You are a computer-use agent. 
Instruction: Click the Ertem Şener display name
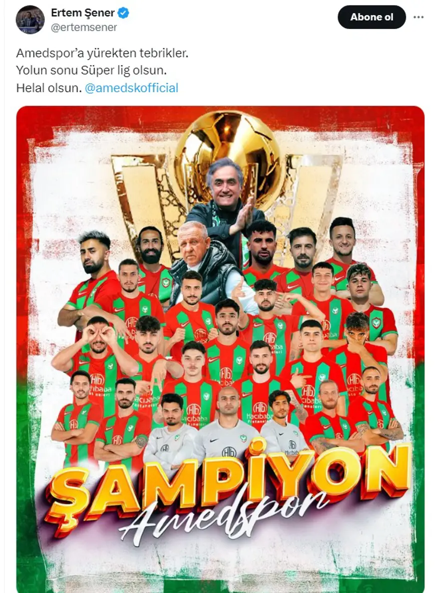pos(83,13)
